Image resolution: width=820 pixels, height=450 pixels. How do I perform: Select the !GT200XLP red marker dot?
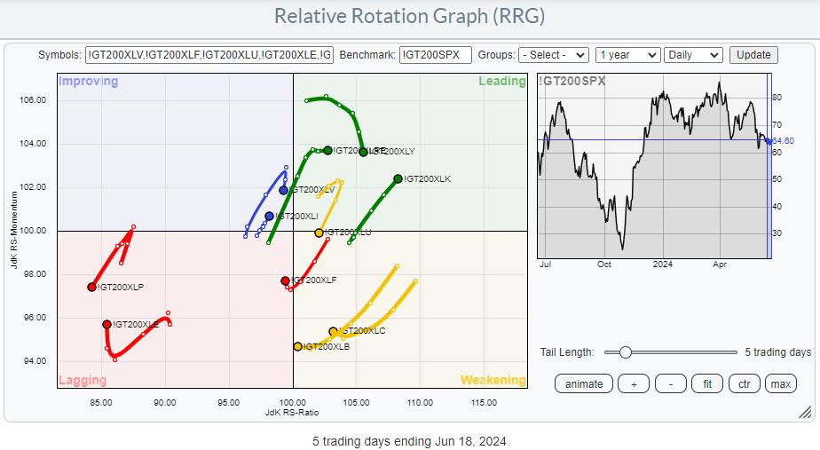(92, 287)
